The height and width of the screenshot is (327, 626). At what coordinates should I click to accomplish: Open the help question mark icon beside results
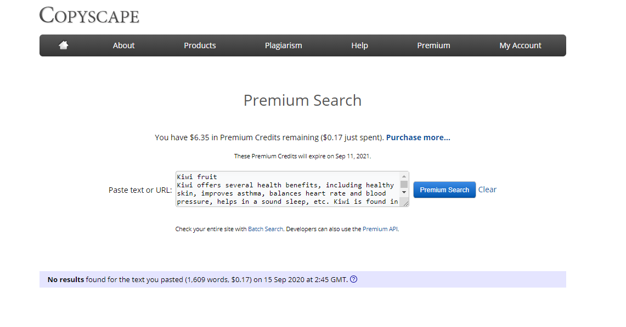(x=353, y=279)
